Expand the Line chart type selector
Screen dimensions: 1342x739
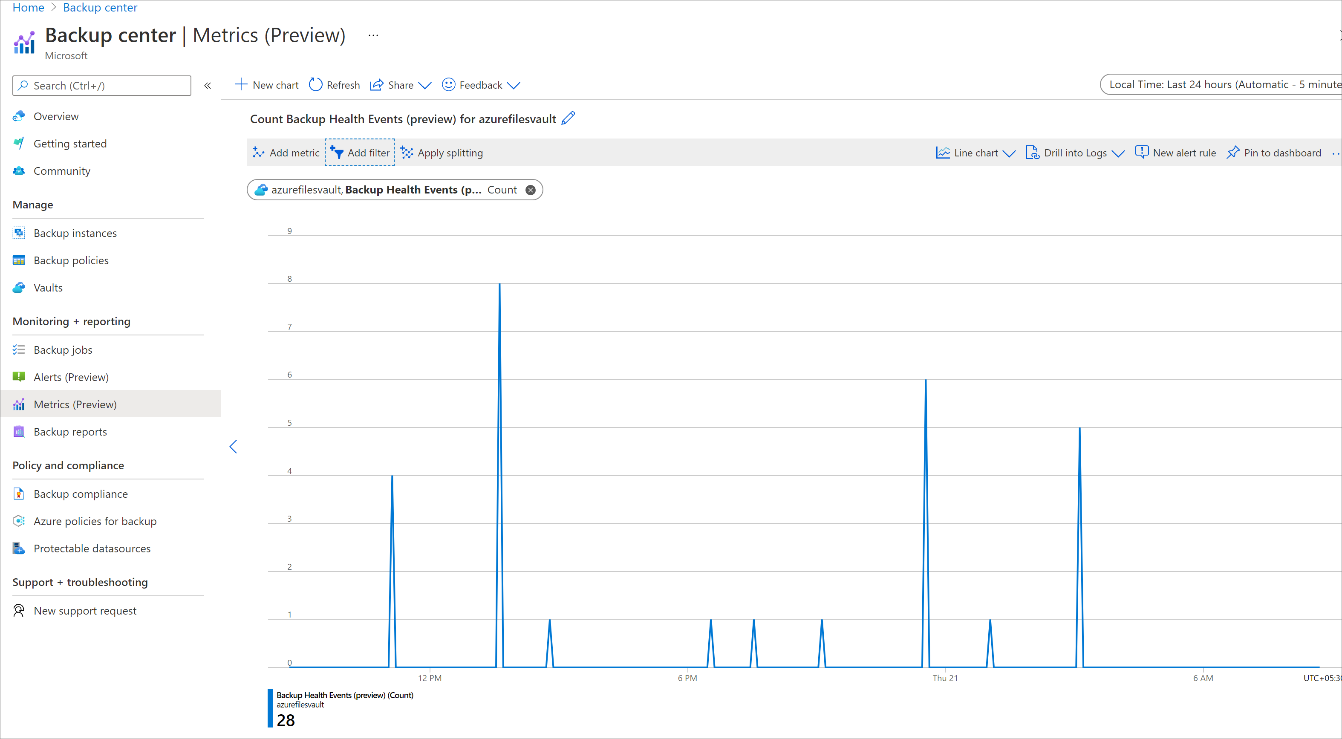click(x=1007, y=152)
